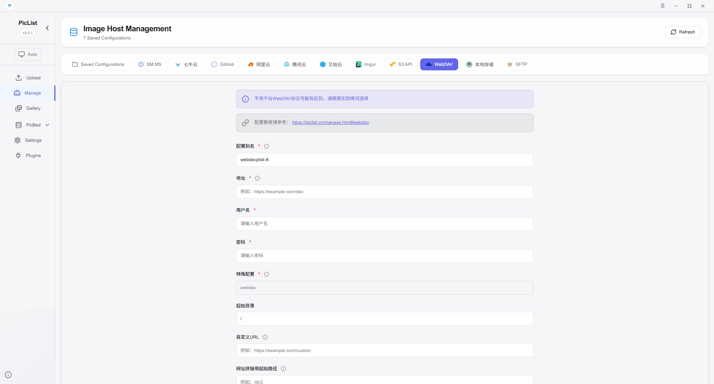Screen dimensions: 714x384
Task: Select the 七牛云 tab
Action: (x=186, y=64)
